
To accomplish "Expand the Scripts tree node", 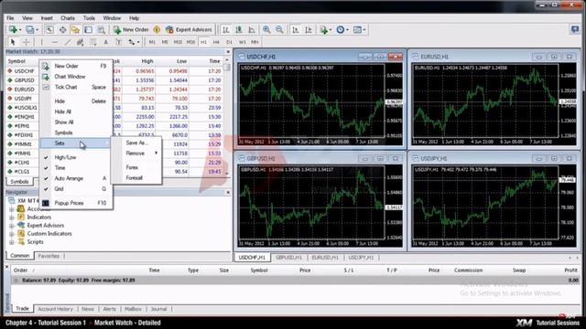I will pos(12,241).
